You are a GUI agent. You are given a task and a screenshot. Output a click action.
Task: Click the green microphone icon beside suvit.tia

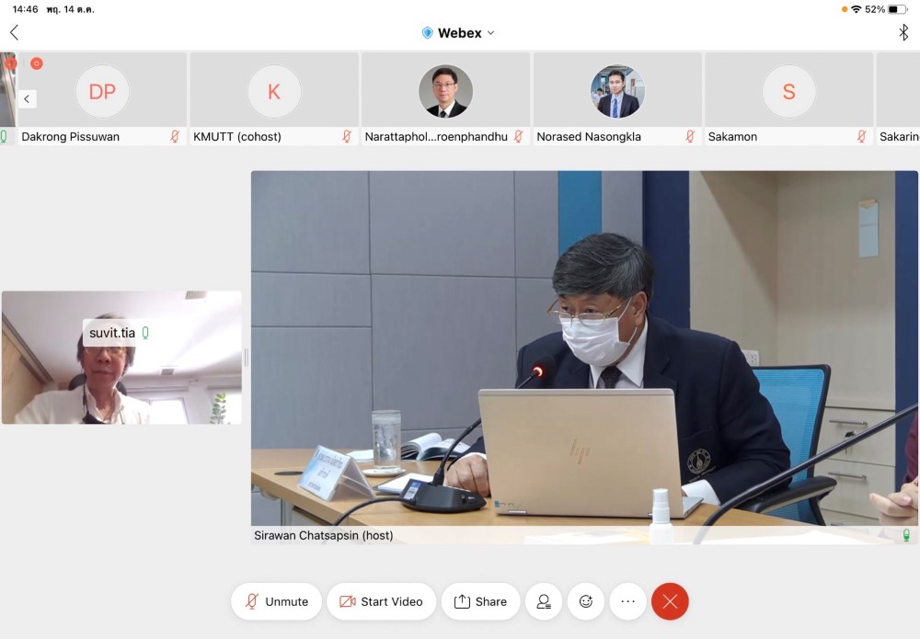(x=145, y=333)
